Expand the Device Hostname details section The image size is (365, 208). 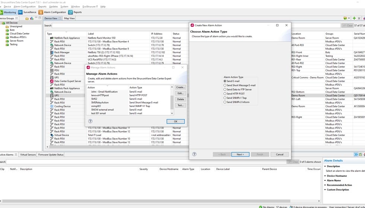pyautogui.click(x=325, y=176)
